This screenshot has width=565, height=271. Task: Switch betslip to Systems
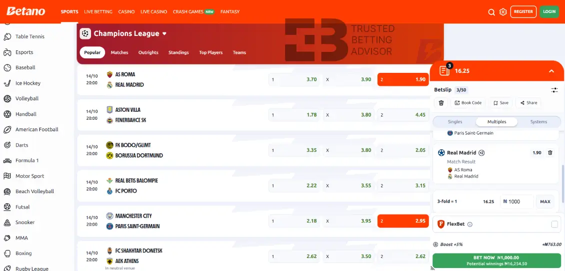point(538,122)
